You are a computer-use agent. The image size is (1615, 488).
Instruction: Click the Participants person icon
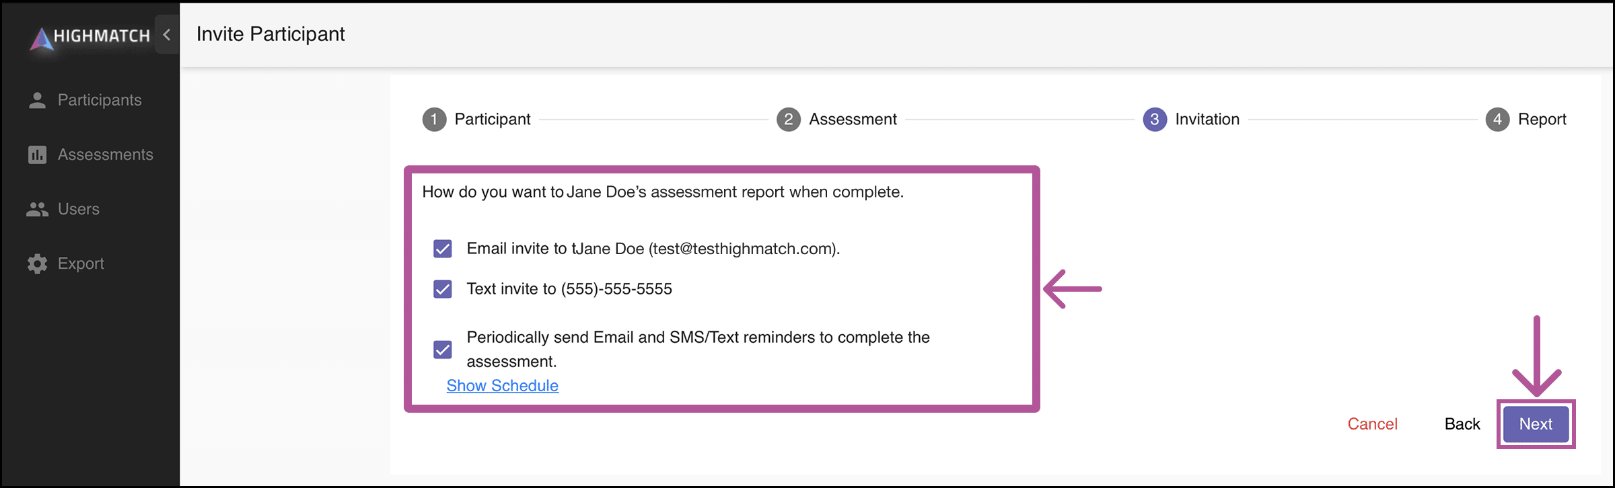point(38,100)
